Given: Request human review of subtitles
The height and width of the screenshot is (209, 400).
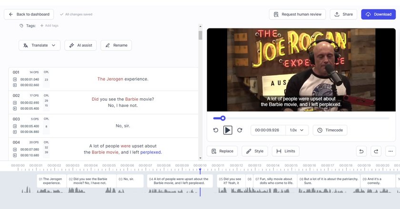Looking at the screenshot, I should (x=297, y=14).
